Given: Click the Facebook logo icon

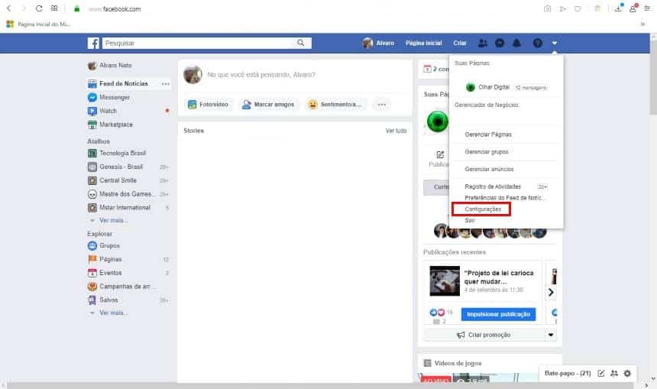Looking at the screenshot, I should click(93, 43).
